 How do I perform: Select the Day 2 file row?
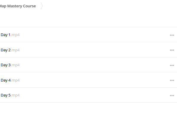88,50
